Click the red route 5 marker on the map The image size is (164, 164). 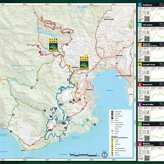click(x=67, y=45)
